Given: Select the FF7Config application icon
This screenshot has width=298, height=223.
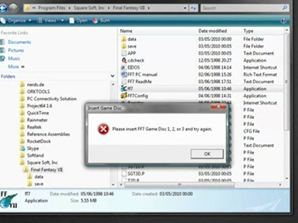Looking at the screenshot, I should tap(124, 96).
